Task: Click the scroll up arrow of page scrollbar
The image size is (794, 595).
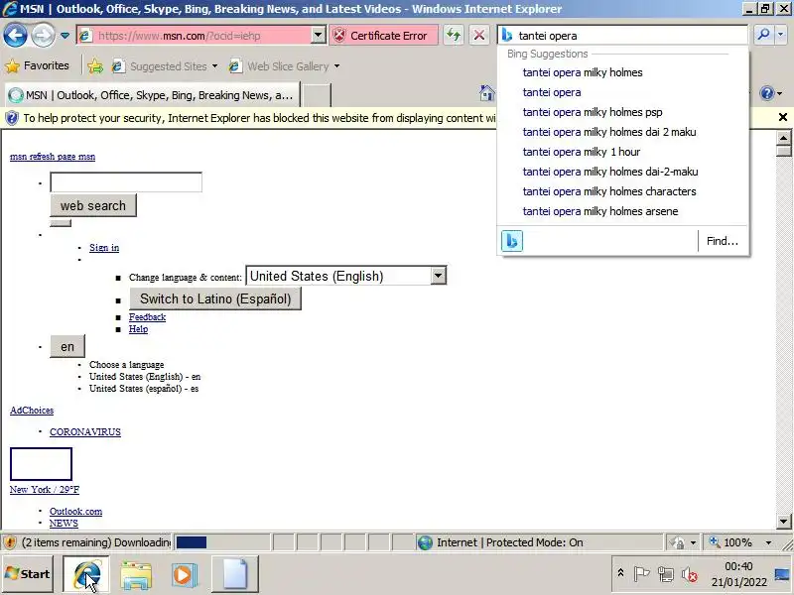Action: pos(783,138)
